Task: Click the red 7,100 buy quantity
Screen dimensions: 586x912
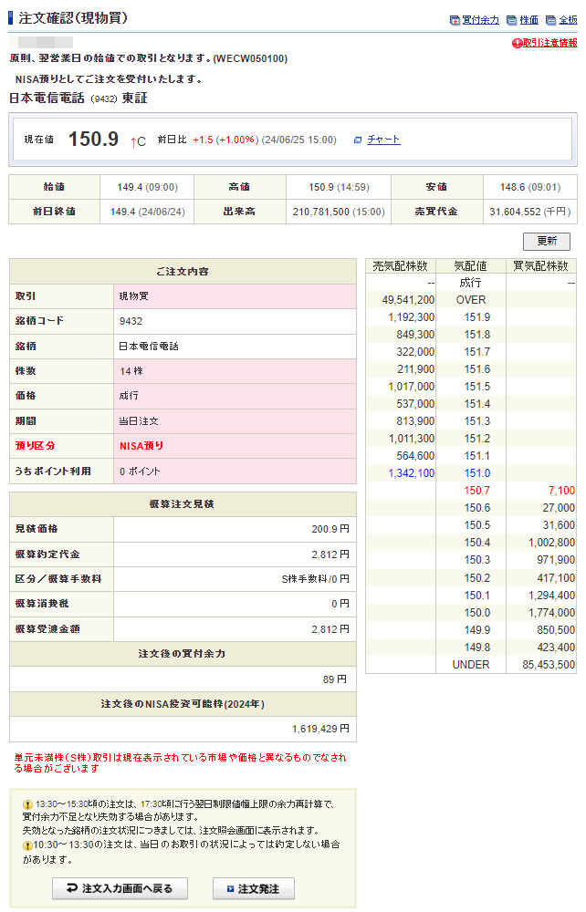Action: coord(560,491)
